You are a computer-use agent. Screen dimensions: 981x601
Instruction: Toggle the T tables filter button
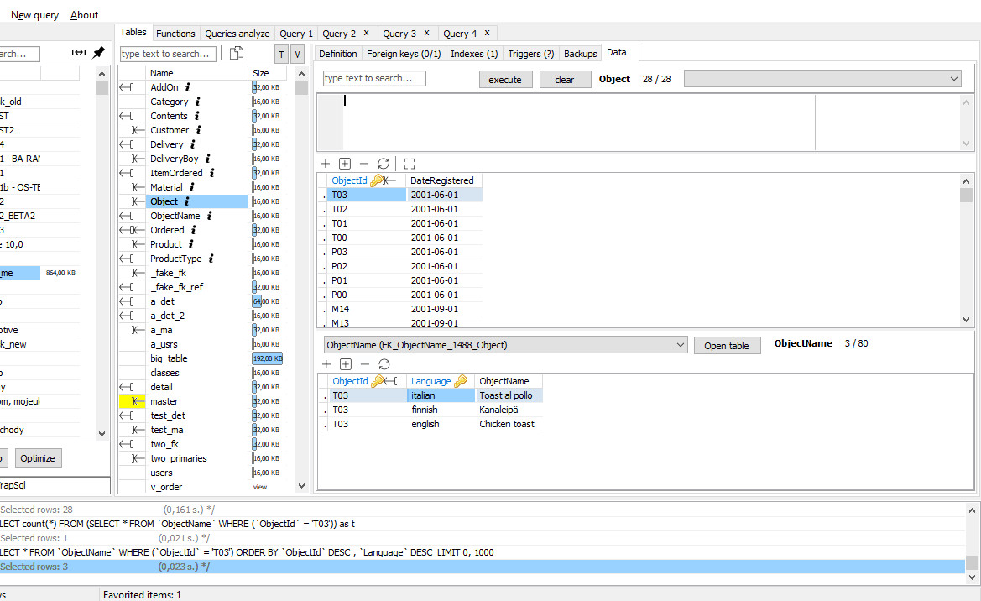click(281, 55)
